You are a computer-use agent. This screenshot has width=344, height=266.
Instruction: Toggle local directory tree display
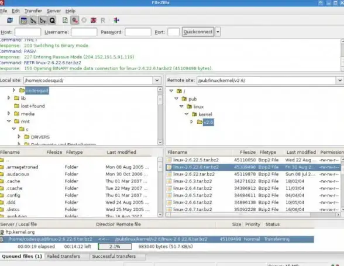33,20
